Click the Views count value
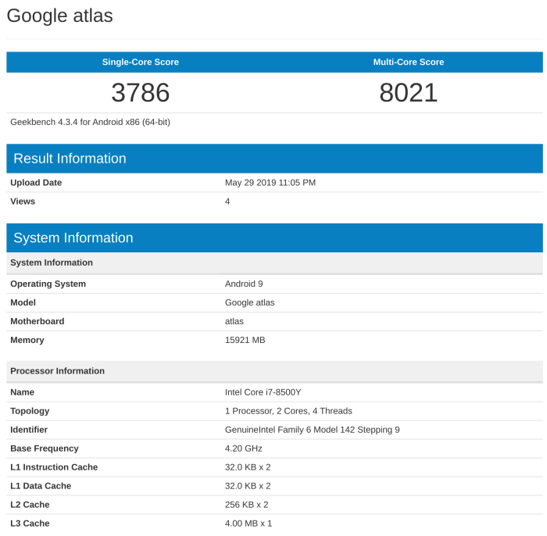547x536 pixels. [x=227, y=202]
